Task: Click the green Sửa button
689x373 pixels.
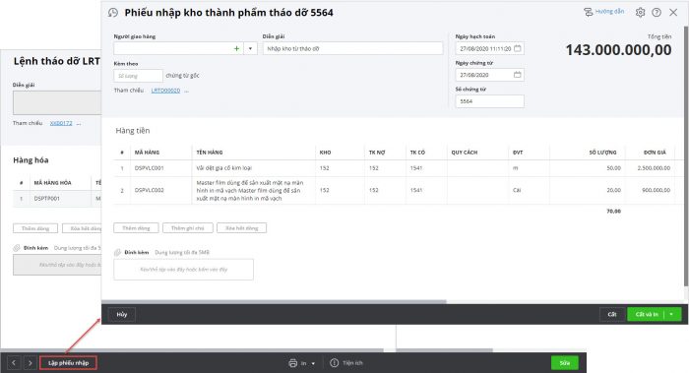Action: pos(565,363)
